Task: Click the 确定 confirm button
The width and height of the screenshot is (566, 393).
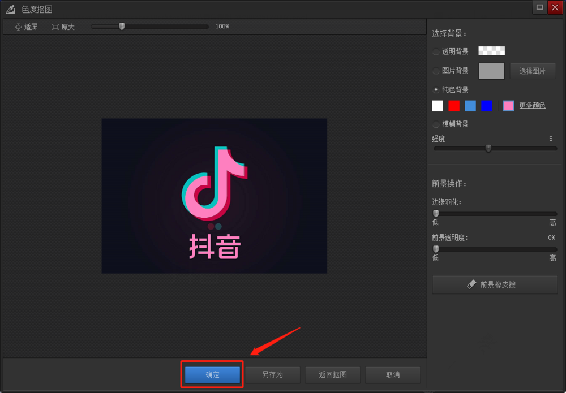Action: pos(212,374)
